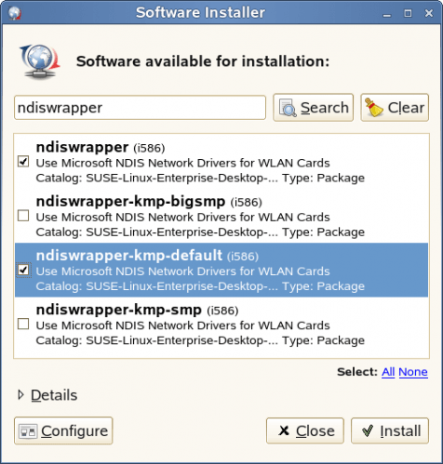Check the ndiswrapper-kmp-bigsmp checkbox
This screenshot has height=464, width=443.
pyautogui.click(x=23, y=216)
